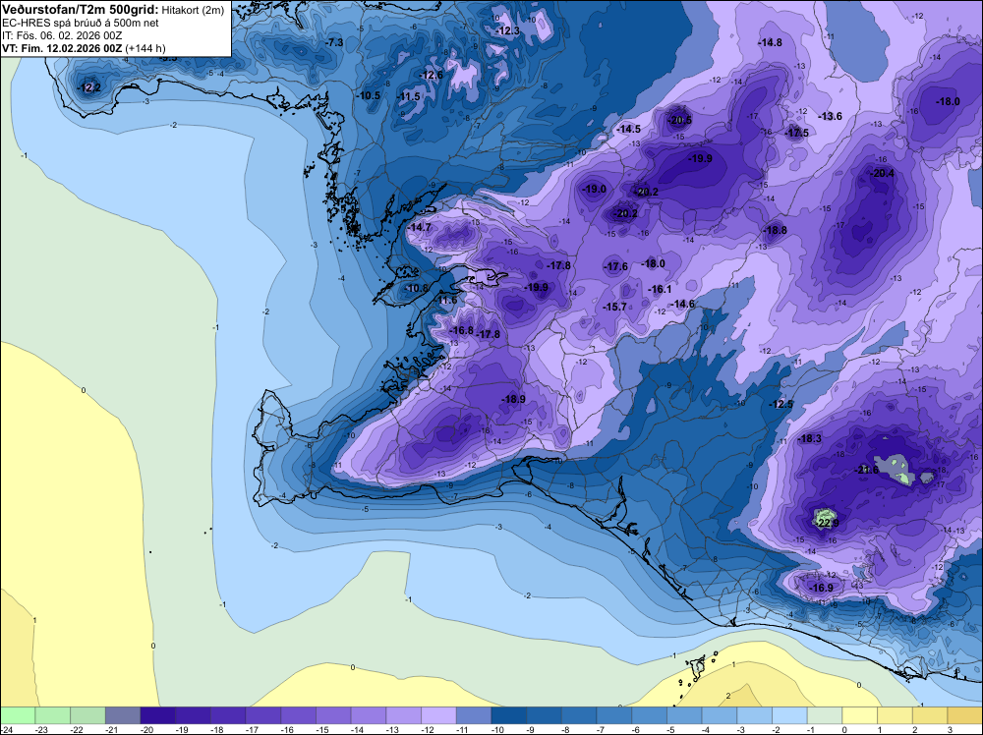Click the 'IT: Fös. 06. 02. 2026 00Z' line

(x=62, y=35)
